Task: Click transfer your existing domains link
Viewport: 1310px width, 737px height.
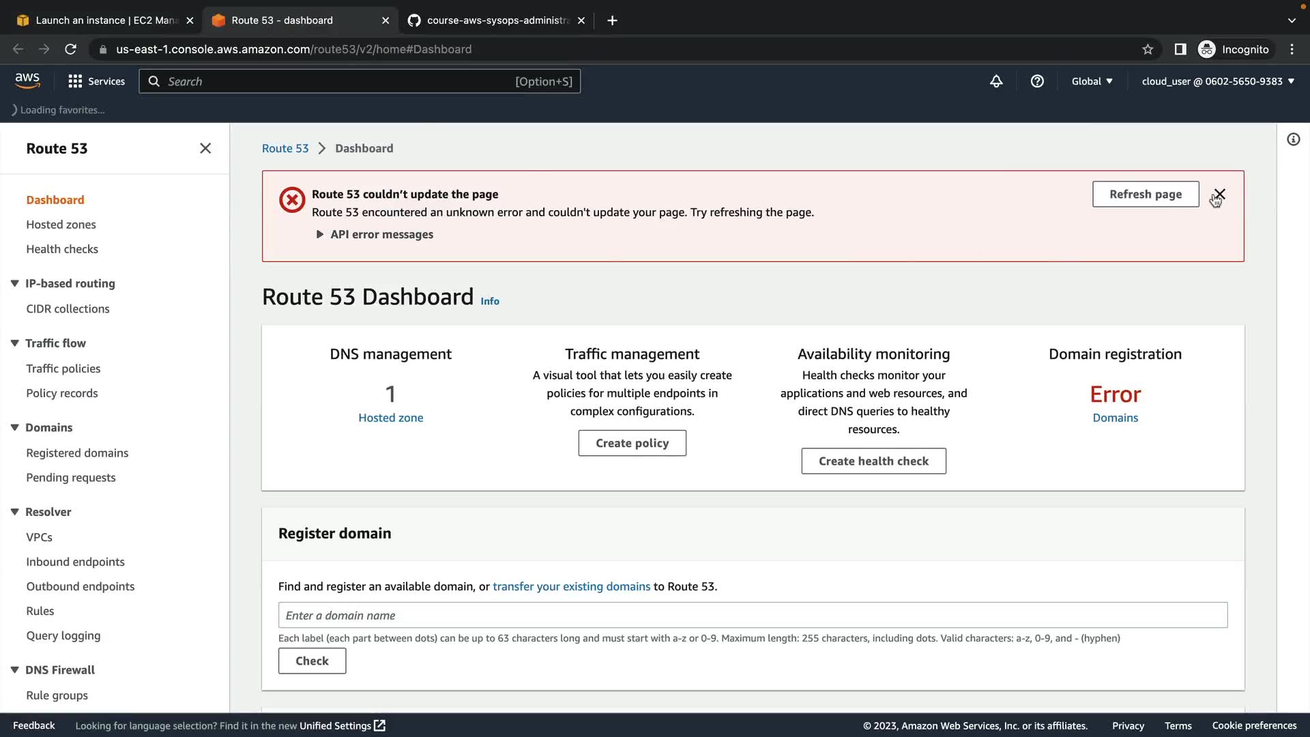Action: [571, 586]
